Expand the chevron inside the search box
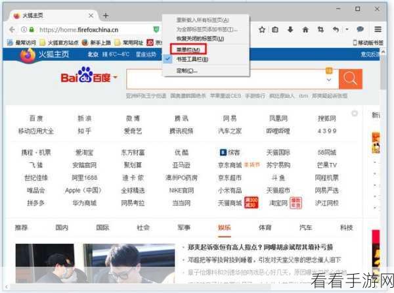This screenshot has height=293, width=394. [329, 80]
